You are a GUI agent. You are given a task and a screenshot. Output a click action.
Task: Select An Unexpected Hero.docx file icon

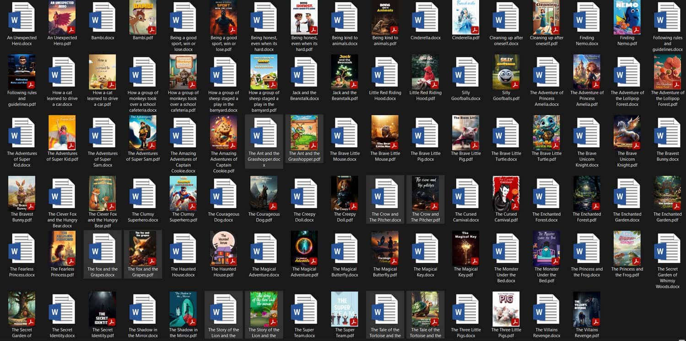[x=22, y=17]
